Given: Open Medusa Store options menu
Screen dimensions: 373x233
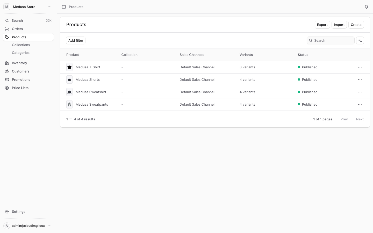Looking at the screenshot, I should 50,7.
